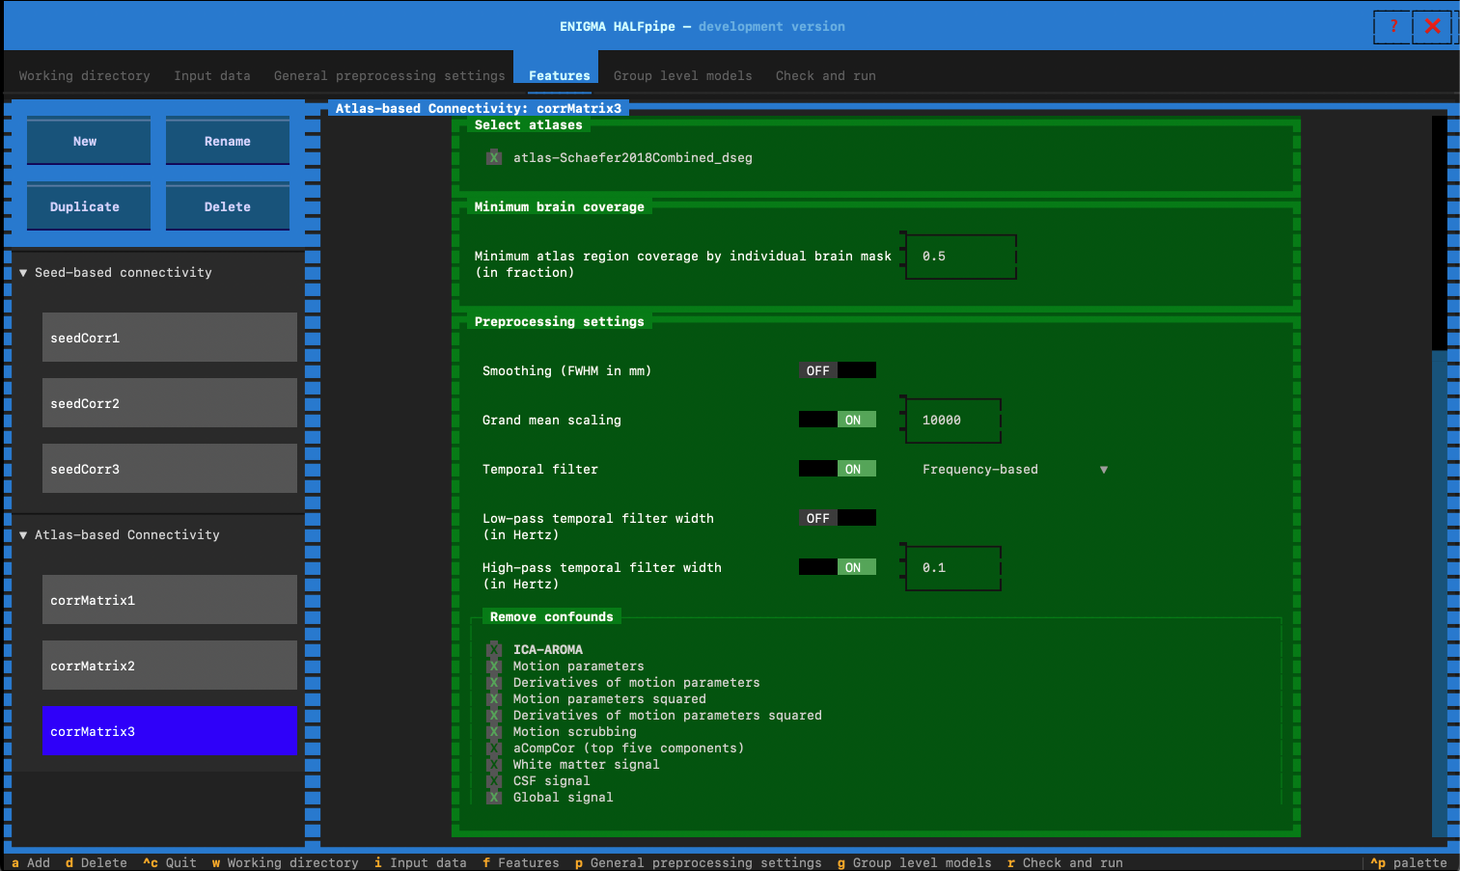
Task: Click 'r Check and run' in footer
Action: (x=1065, y=862)
